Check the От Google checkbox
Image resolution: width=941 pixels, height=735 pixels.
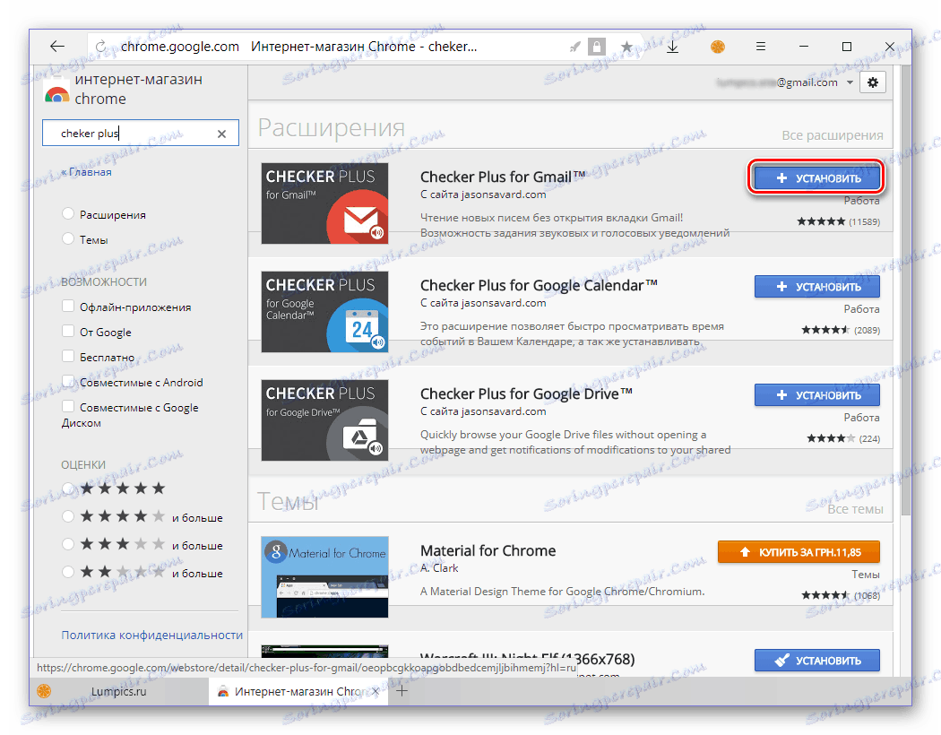(x=68, y=332)
